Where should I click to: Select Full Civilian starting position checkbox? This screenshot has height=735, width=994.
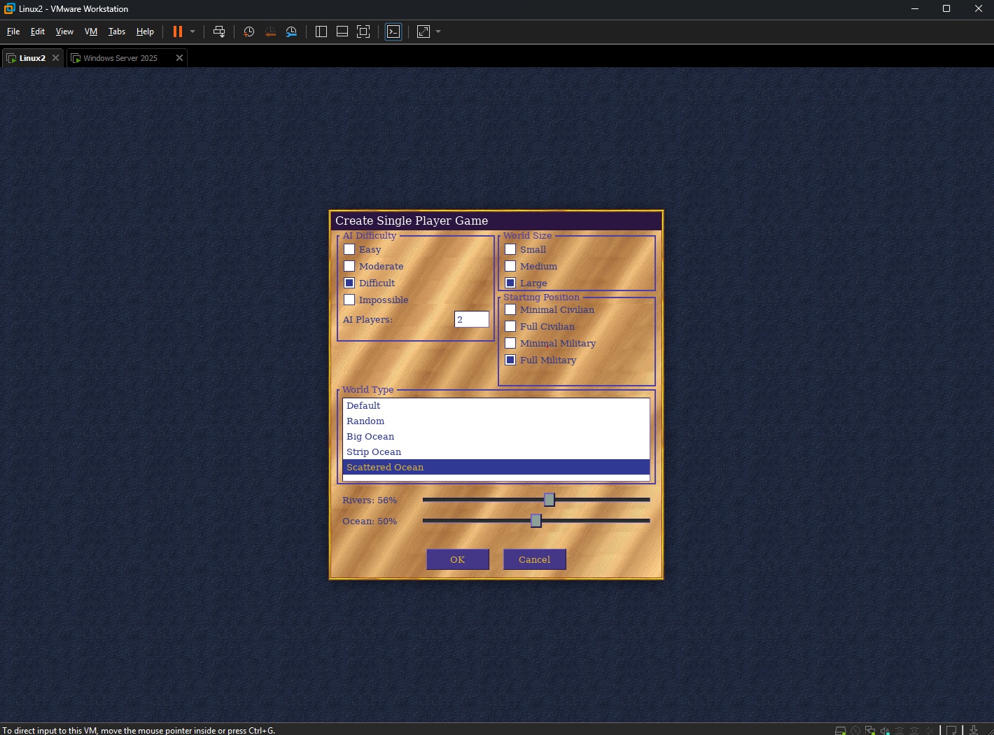point(510,326)
